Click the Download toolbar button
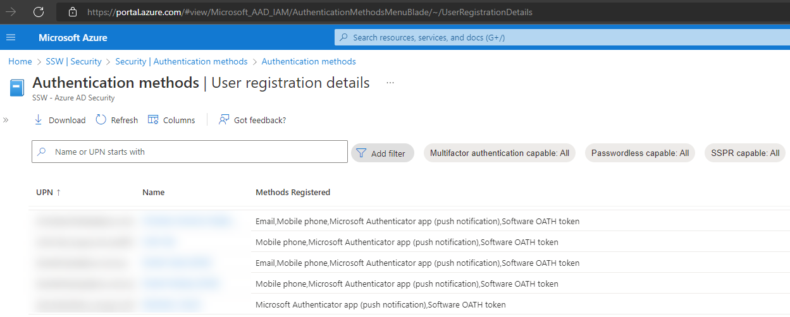Screen dimensions: 790x317 tap(60, 120)
